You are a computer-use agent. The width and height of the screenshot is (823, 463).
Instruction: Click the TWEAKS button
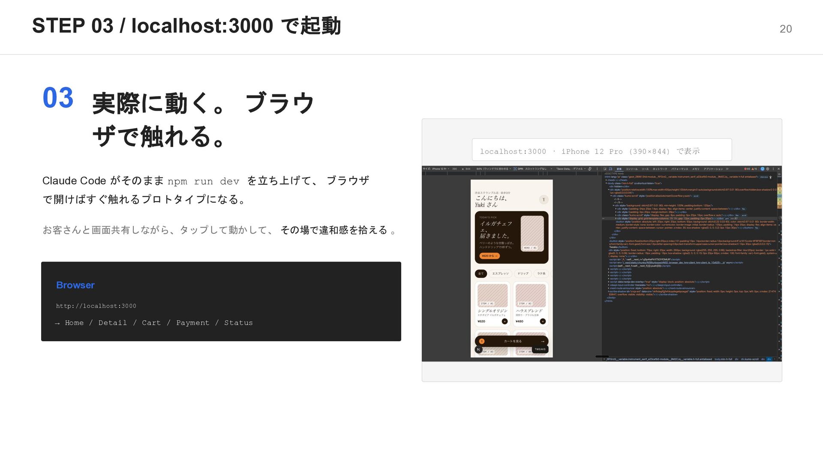[x=540, y=349]
